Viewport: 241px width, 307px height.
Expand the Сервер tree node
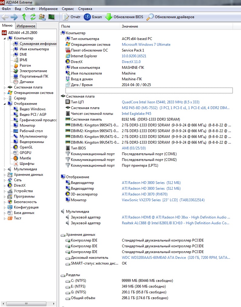[x=5, y=98]
